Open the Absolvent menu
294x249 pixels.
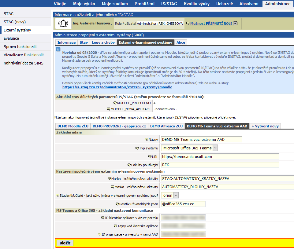[249, 4]
